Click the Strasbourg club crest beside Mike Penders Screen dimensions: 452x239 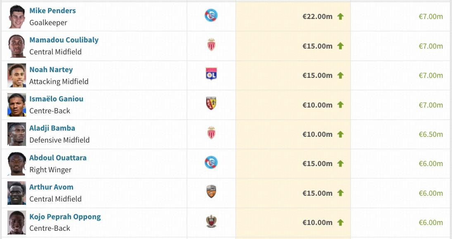(x=211, y=16)
